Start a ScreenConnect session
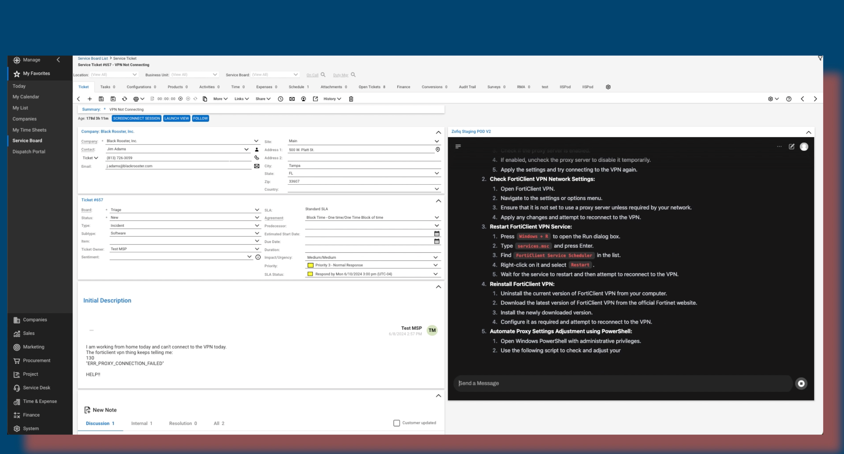 click(136, 118)
